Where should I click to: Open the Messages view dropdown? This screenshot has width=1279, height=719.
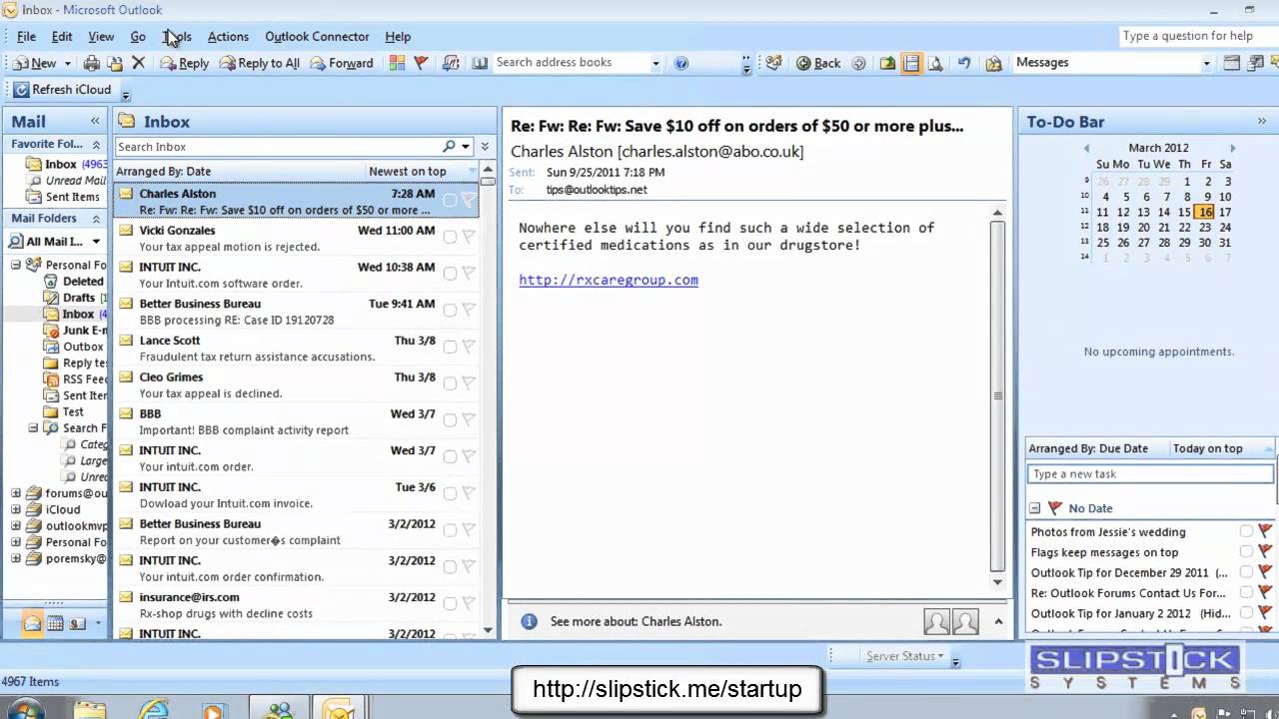(x=1206, y=63)
